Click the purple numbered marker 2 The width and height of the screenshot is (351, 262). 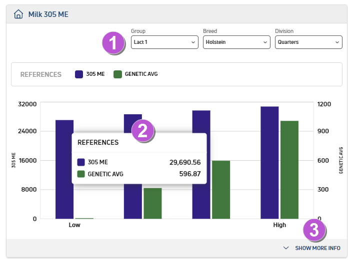142,131
